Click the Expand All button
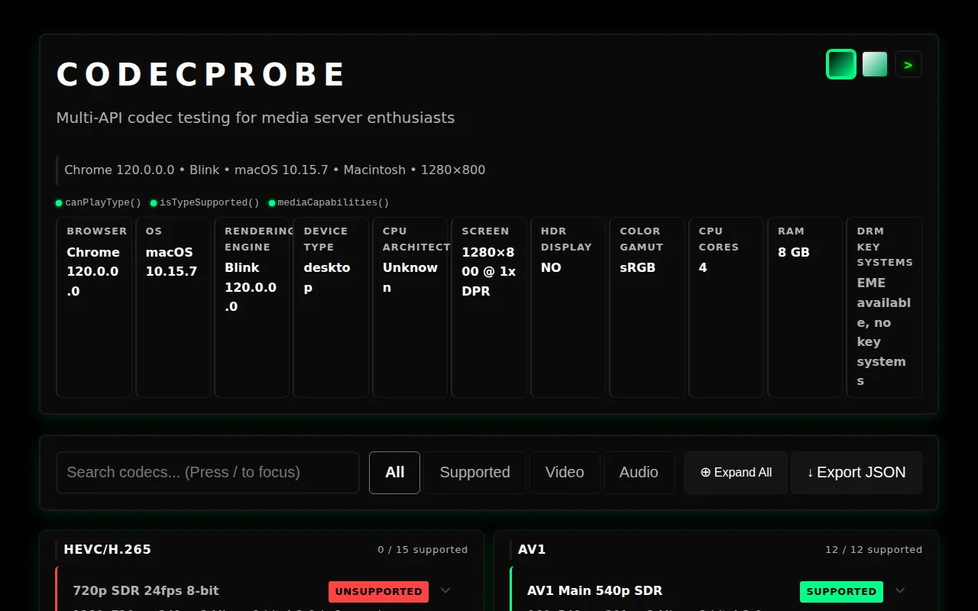Screen dimensions: 978x611 click(x=736, y=472)
